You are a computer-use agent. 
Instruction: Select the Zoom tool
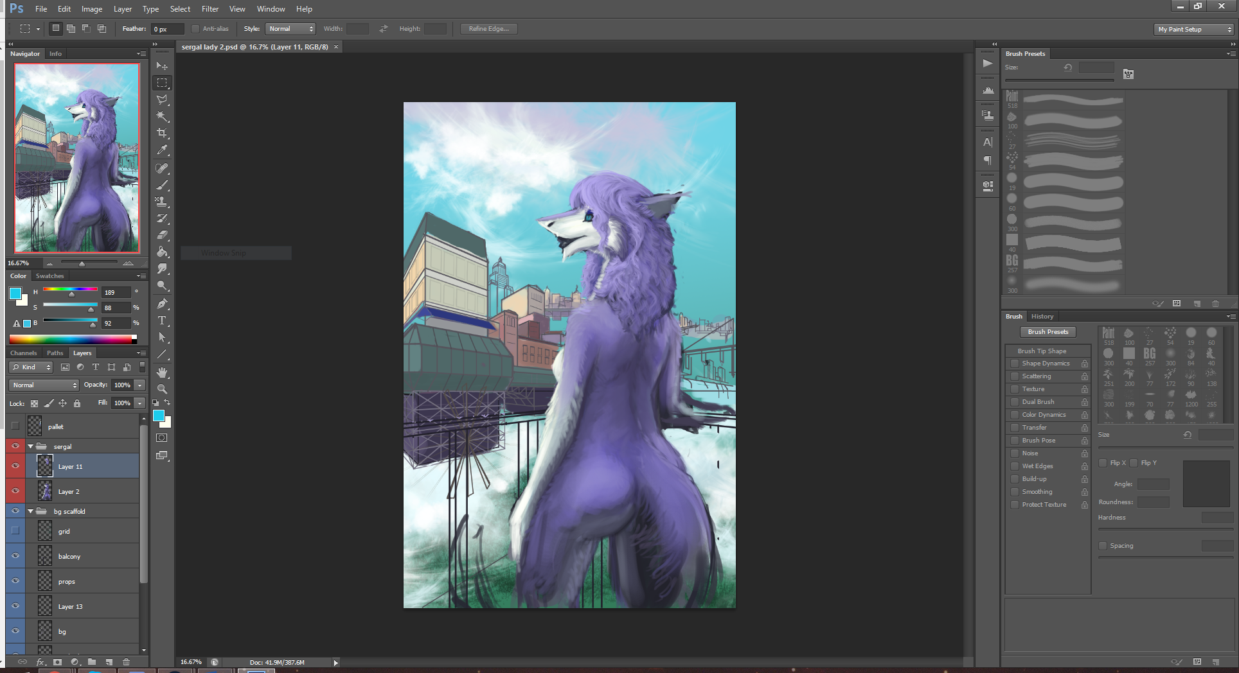162,389
